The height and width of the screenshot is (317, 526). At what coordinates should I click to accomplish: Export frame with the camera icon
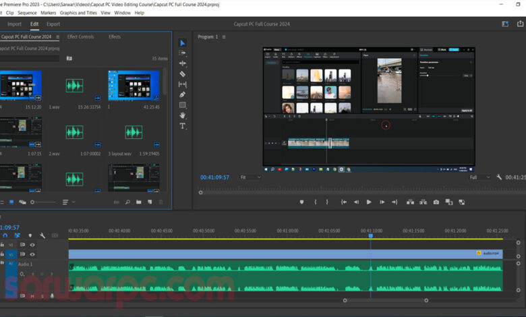tap(436, 202)
